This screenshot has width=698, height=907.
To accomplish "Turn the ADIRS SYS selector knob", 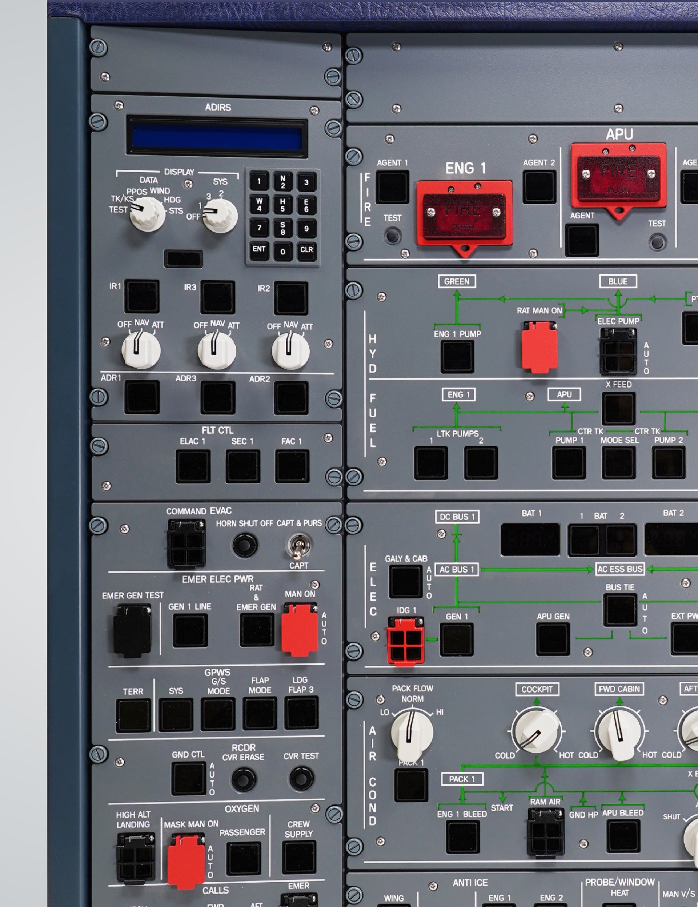I will tap(220, 215).
